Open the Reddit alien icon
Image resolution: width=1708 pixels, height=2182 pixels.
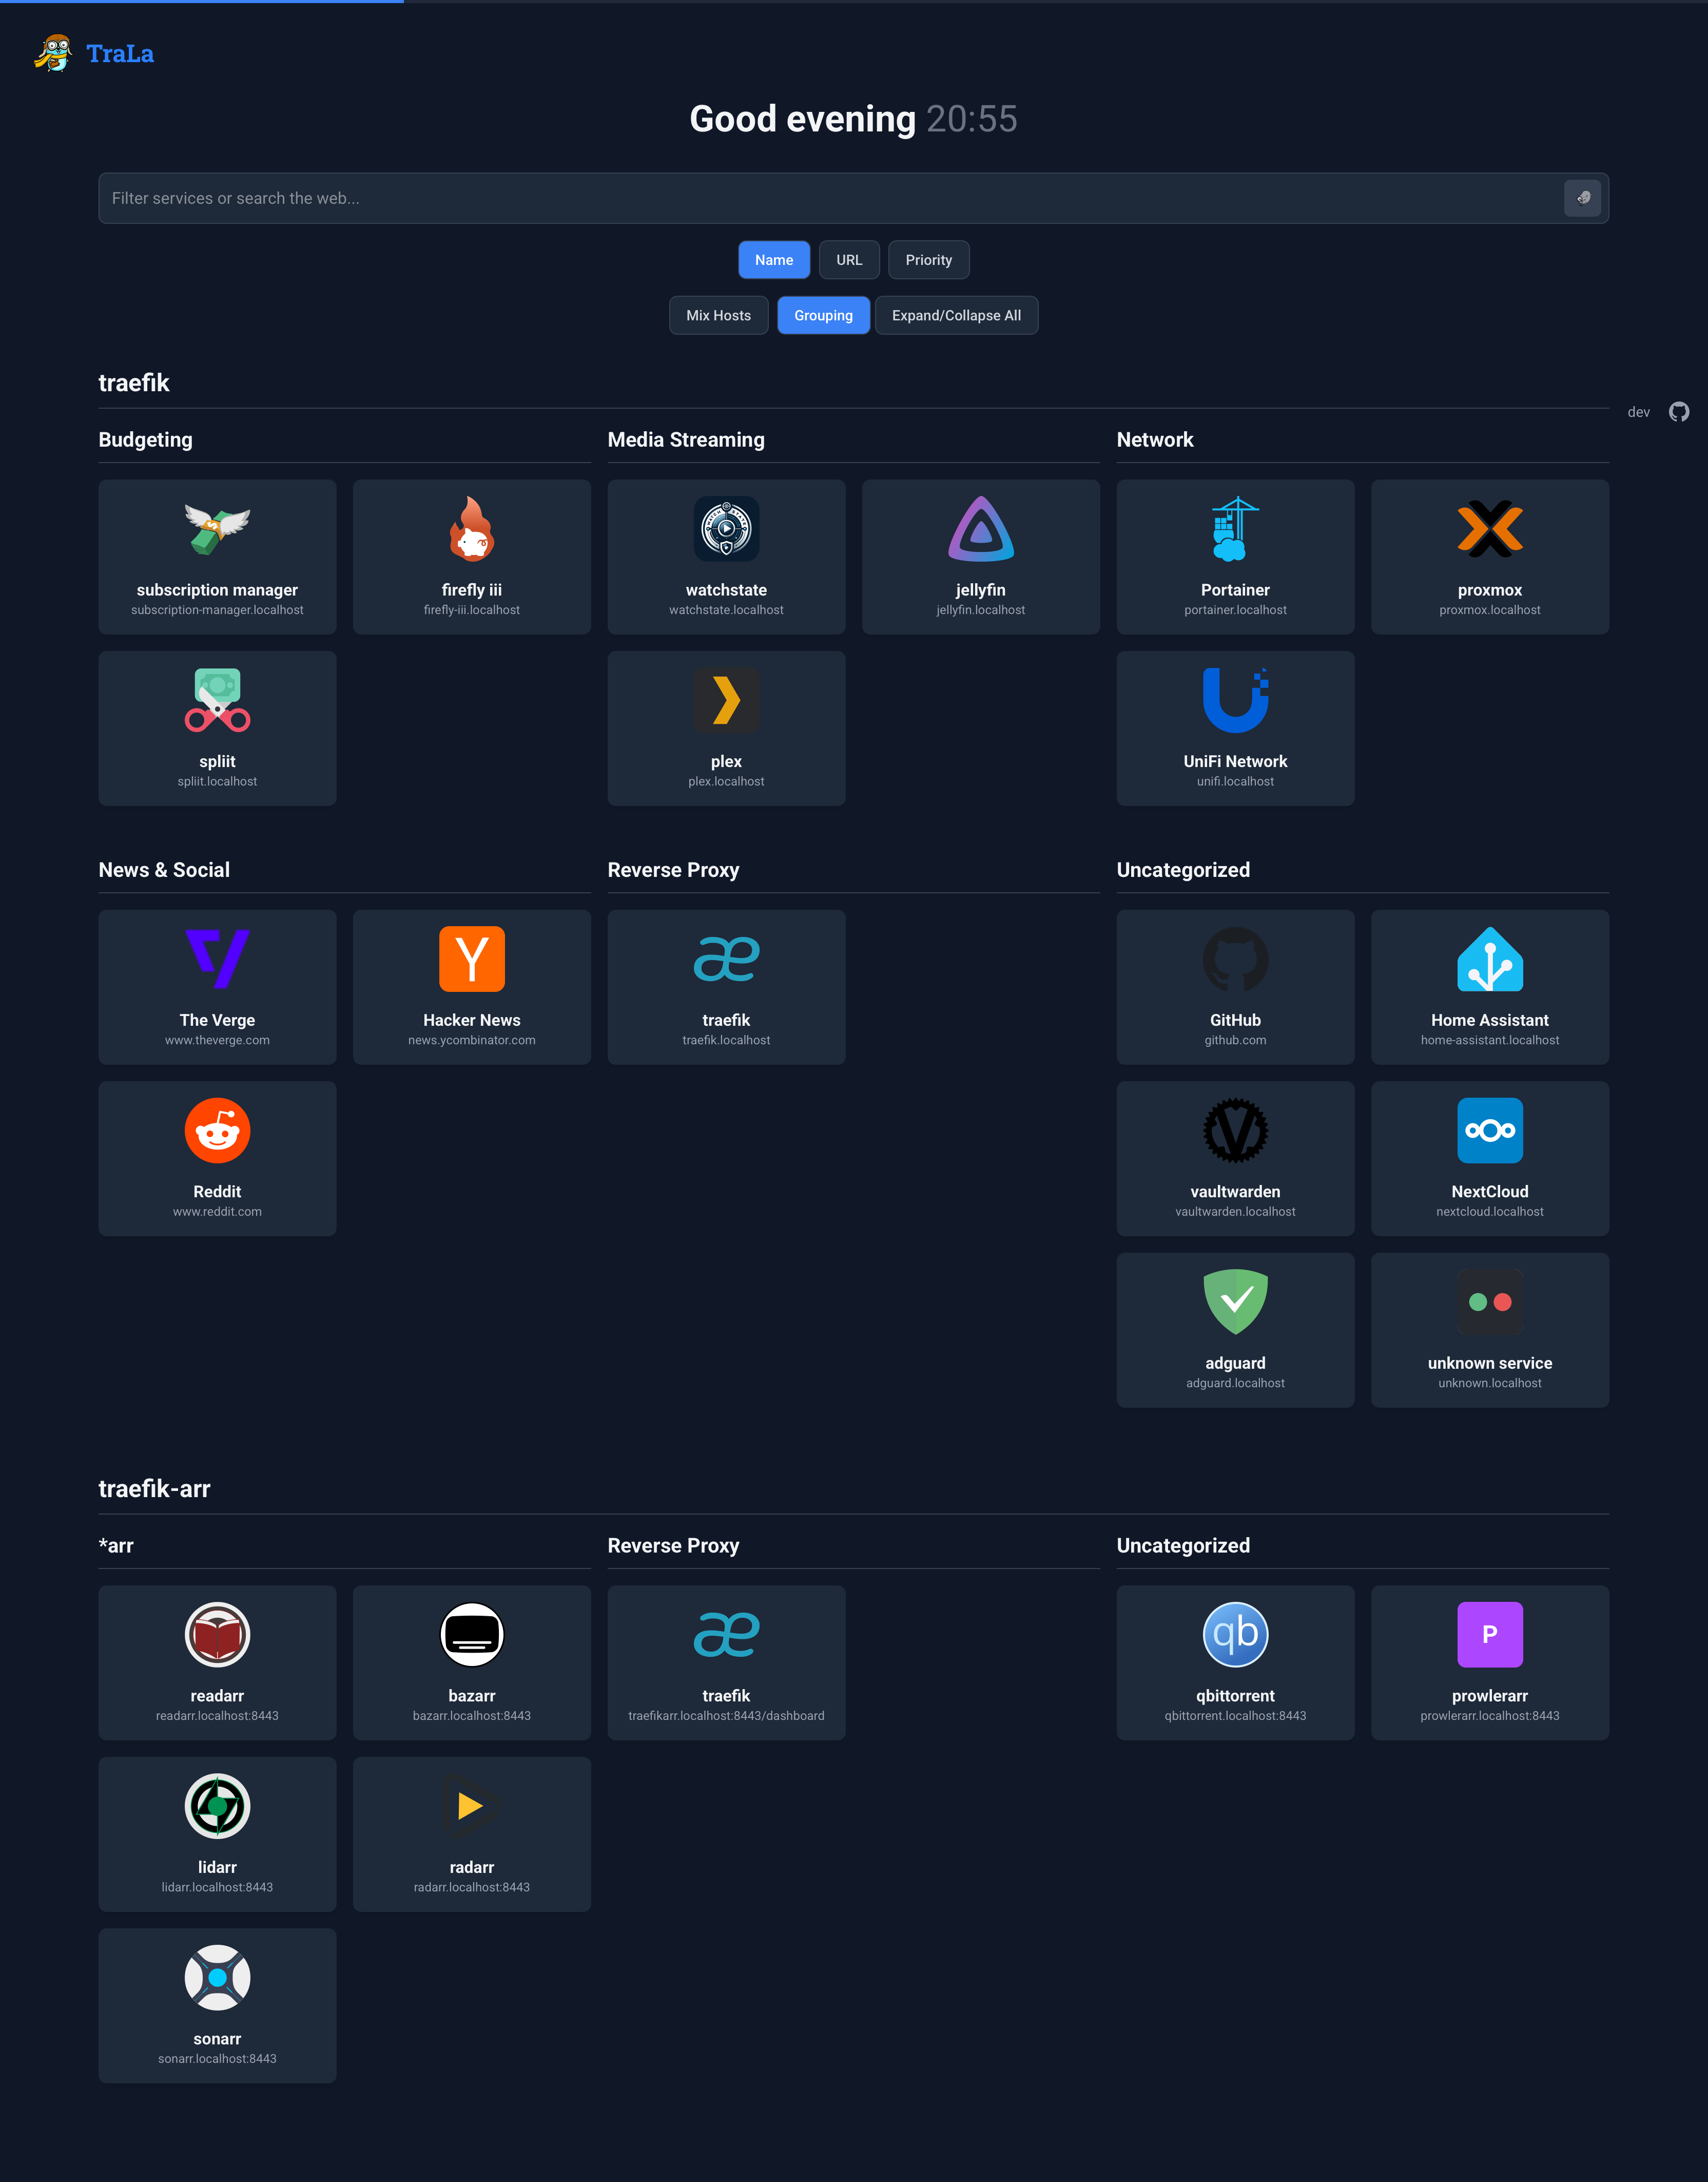(x=217, y=1131)
